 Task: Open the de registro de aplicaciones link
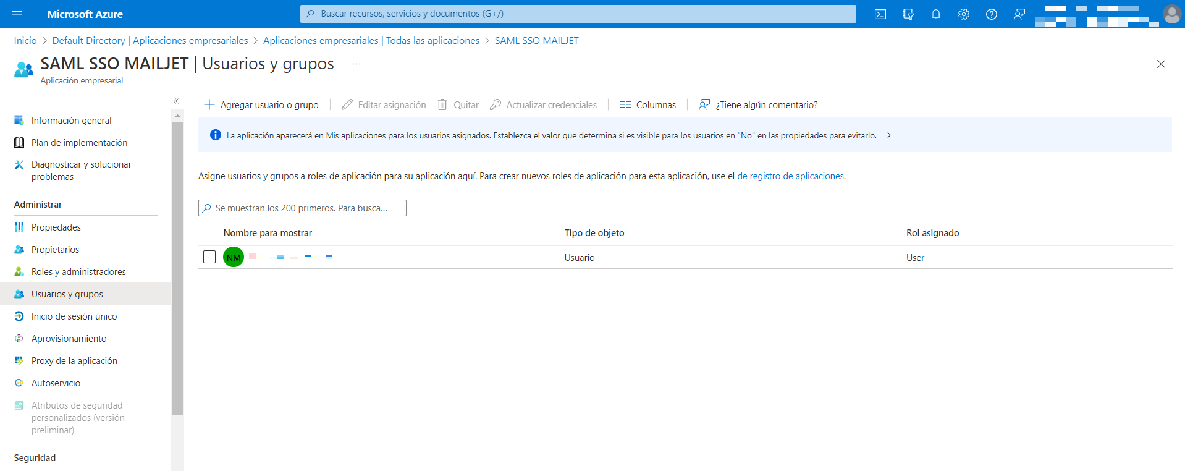(x=790, y=176)
